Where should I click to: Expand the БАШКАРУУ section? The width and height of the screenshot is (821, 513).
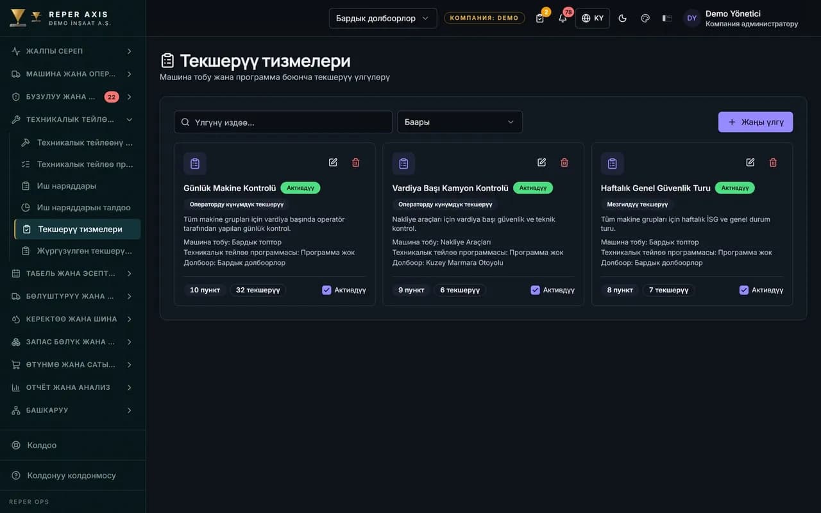[72, 410]
